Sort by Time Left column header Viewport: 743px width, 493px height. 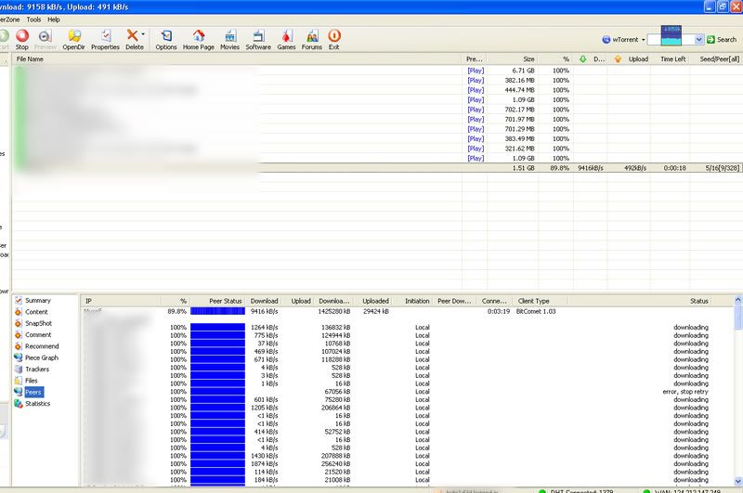(x=671, y=59)
